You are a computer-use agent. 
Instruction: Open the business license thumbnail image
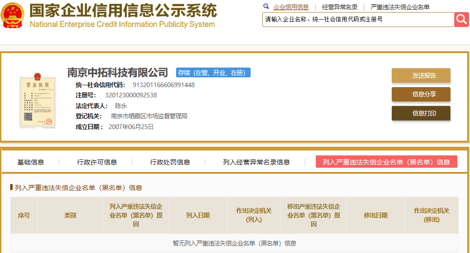click(x=37, y=101)
